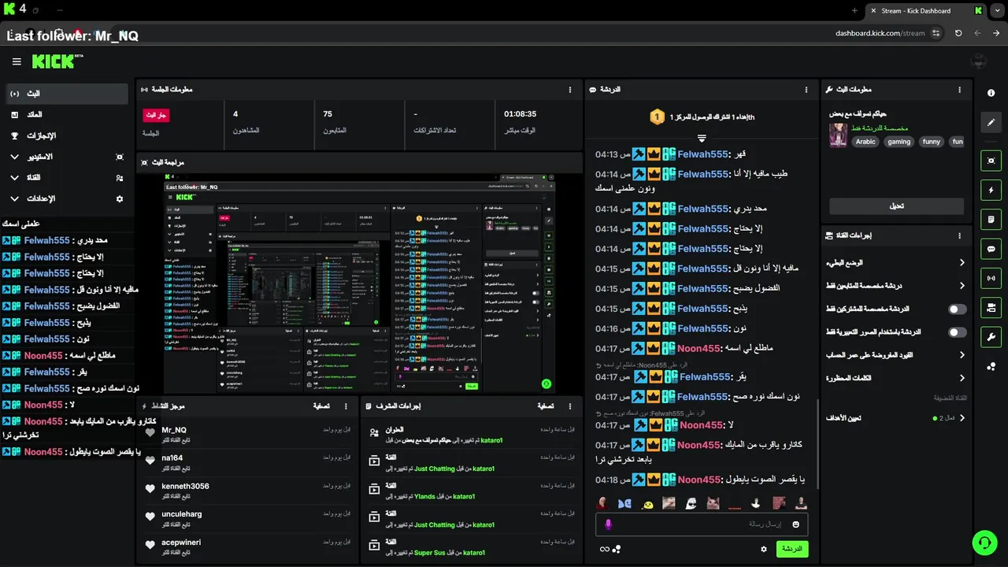Click the funny tag chip
Image resolution: width=1008 pixels, height=567 pixels.
932,142
